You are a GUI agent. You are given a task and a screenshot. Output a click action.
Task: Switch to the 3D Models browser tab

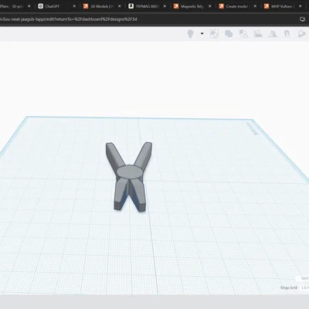[103, 6]
